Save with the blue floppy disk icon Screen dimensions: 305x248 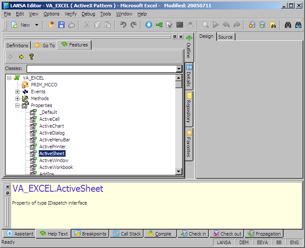[x=61, y=25]
